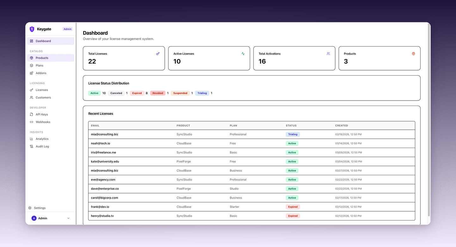Image resolution: width=456 pixels, height=247 pixels.
Task: Select the Trialing badge for mia@consulting.biz
Action: click(293, 134)
